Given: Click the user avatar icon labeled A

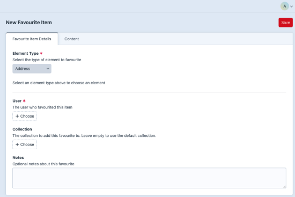Looking at the screenshot, I should pyautogui.click(x=284, y=6).
